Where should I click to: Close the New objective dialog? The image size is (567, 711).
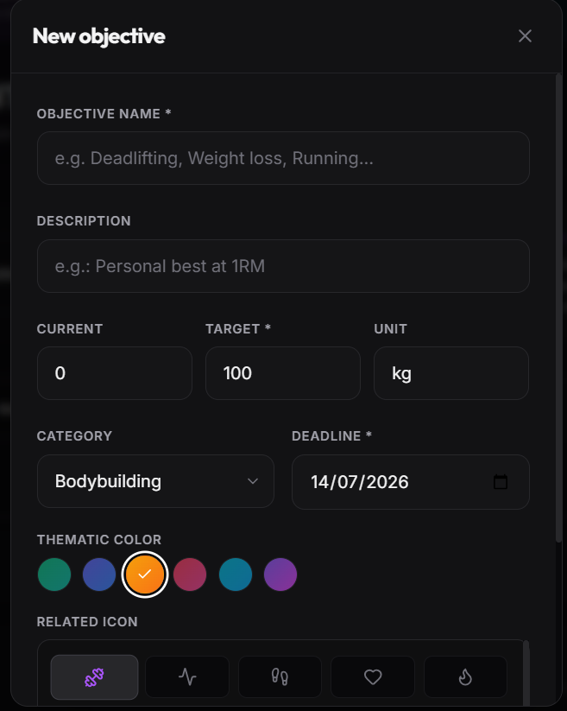[525, 35]
